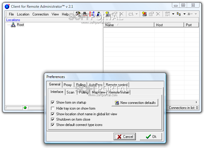Click the grayed delete connection X icon
The image size is (204, 148).
coord(158,14)
